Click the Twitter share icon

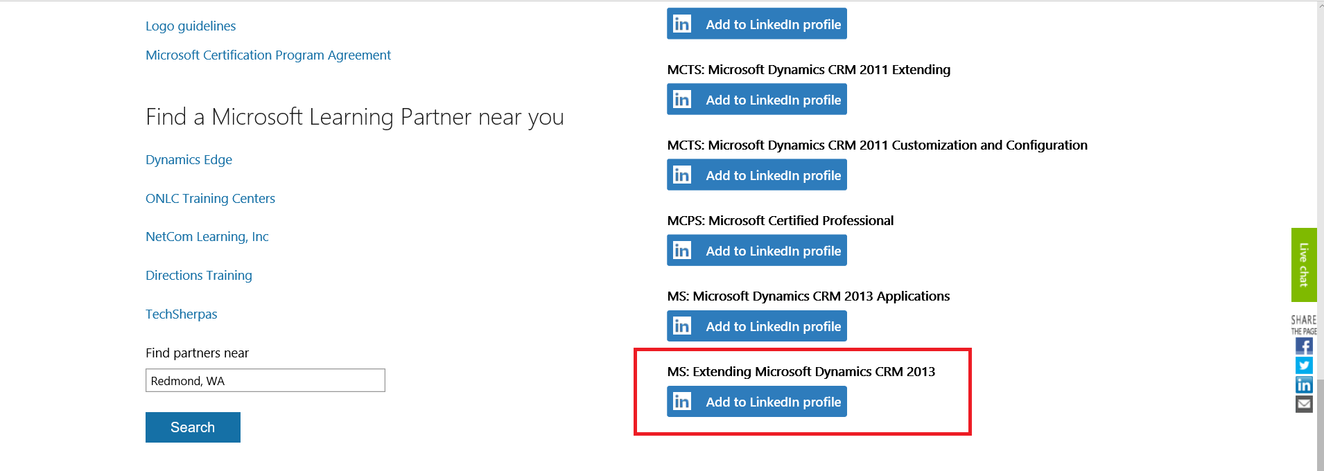(1303, 365)
